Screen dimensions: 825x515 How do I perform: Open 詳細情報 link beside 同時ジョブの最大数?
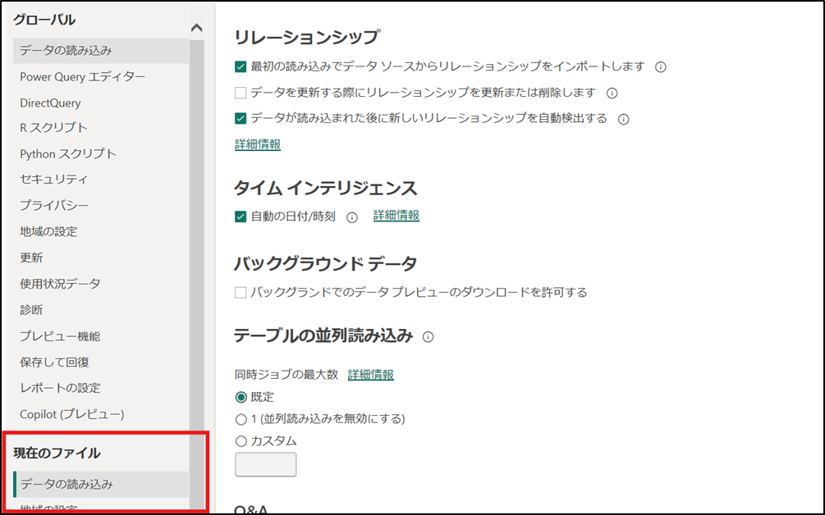(x=370, y=375)
